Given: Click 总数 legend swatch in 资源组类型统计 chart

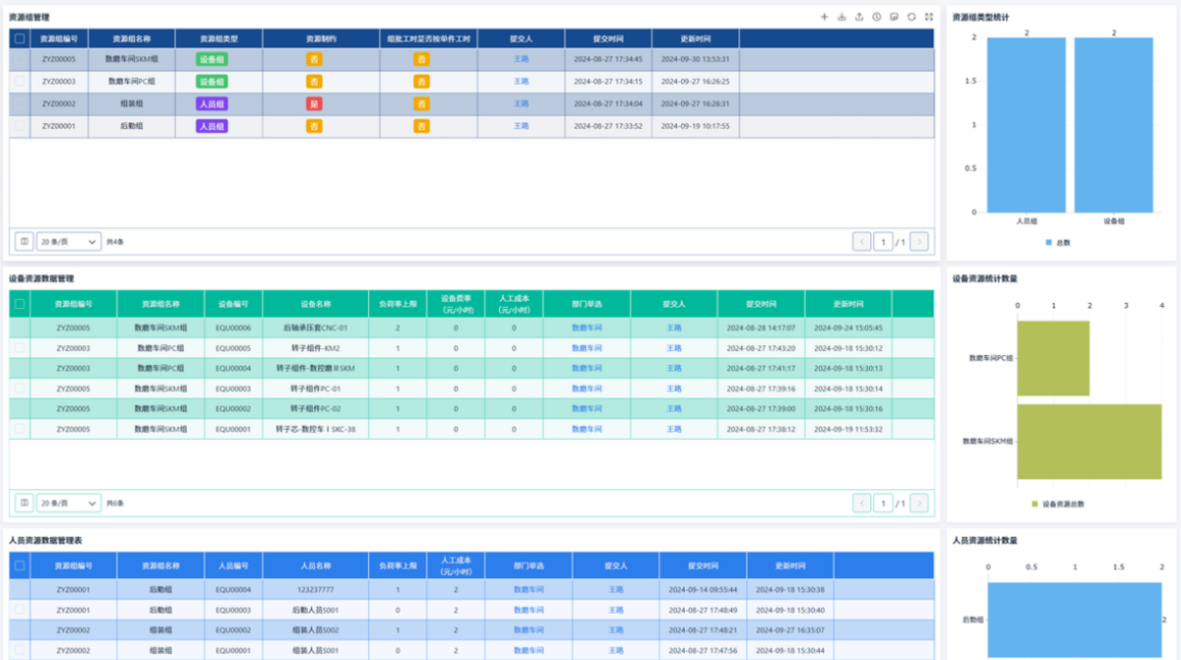Looking at the screenshot, I should [1049, 242].
